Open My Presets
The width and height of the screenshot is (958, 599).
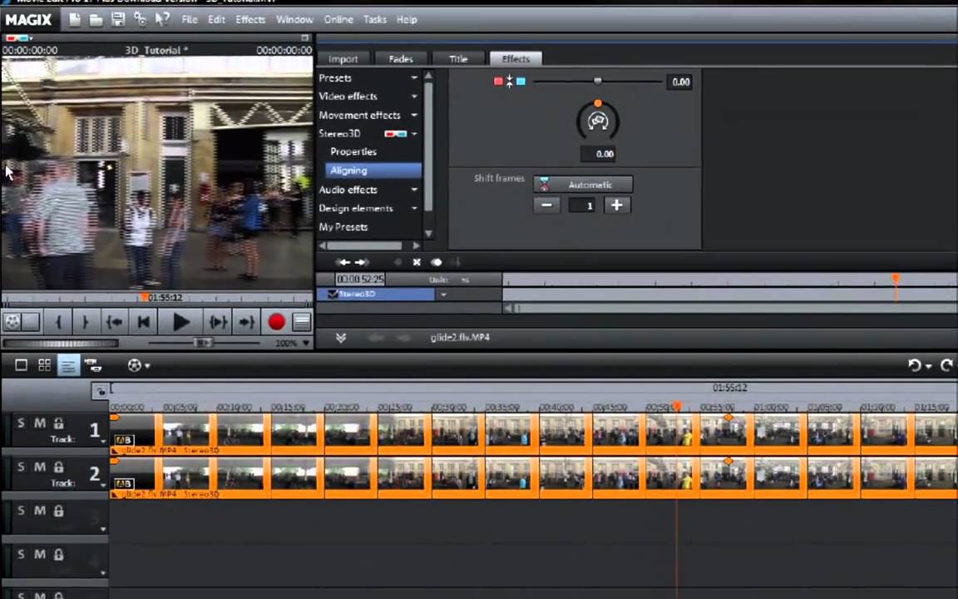(343, 227)
